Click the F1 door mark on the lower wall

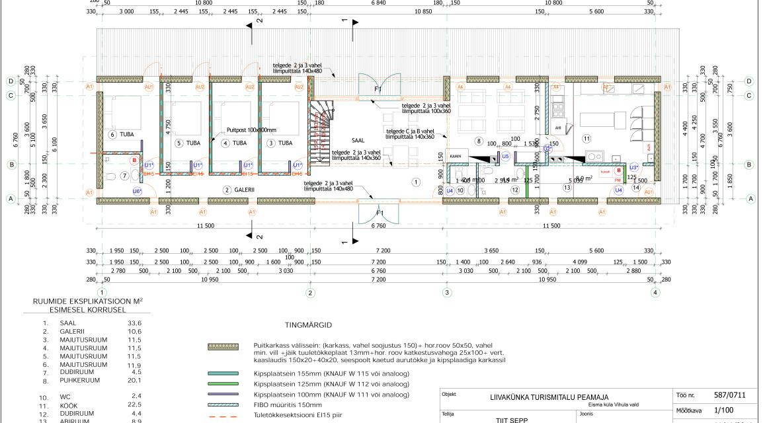pos(380,213)
